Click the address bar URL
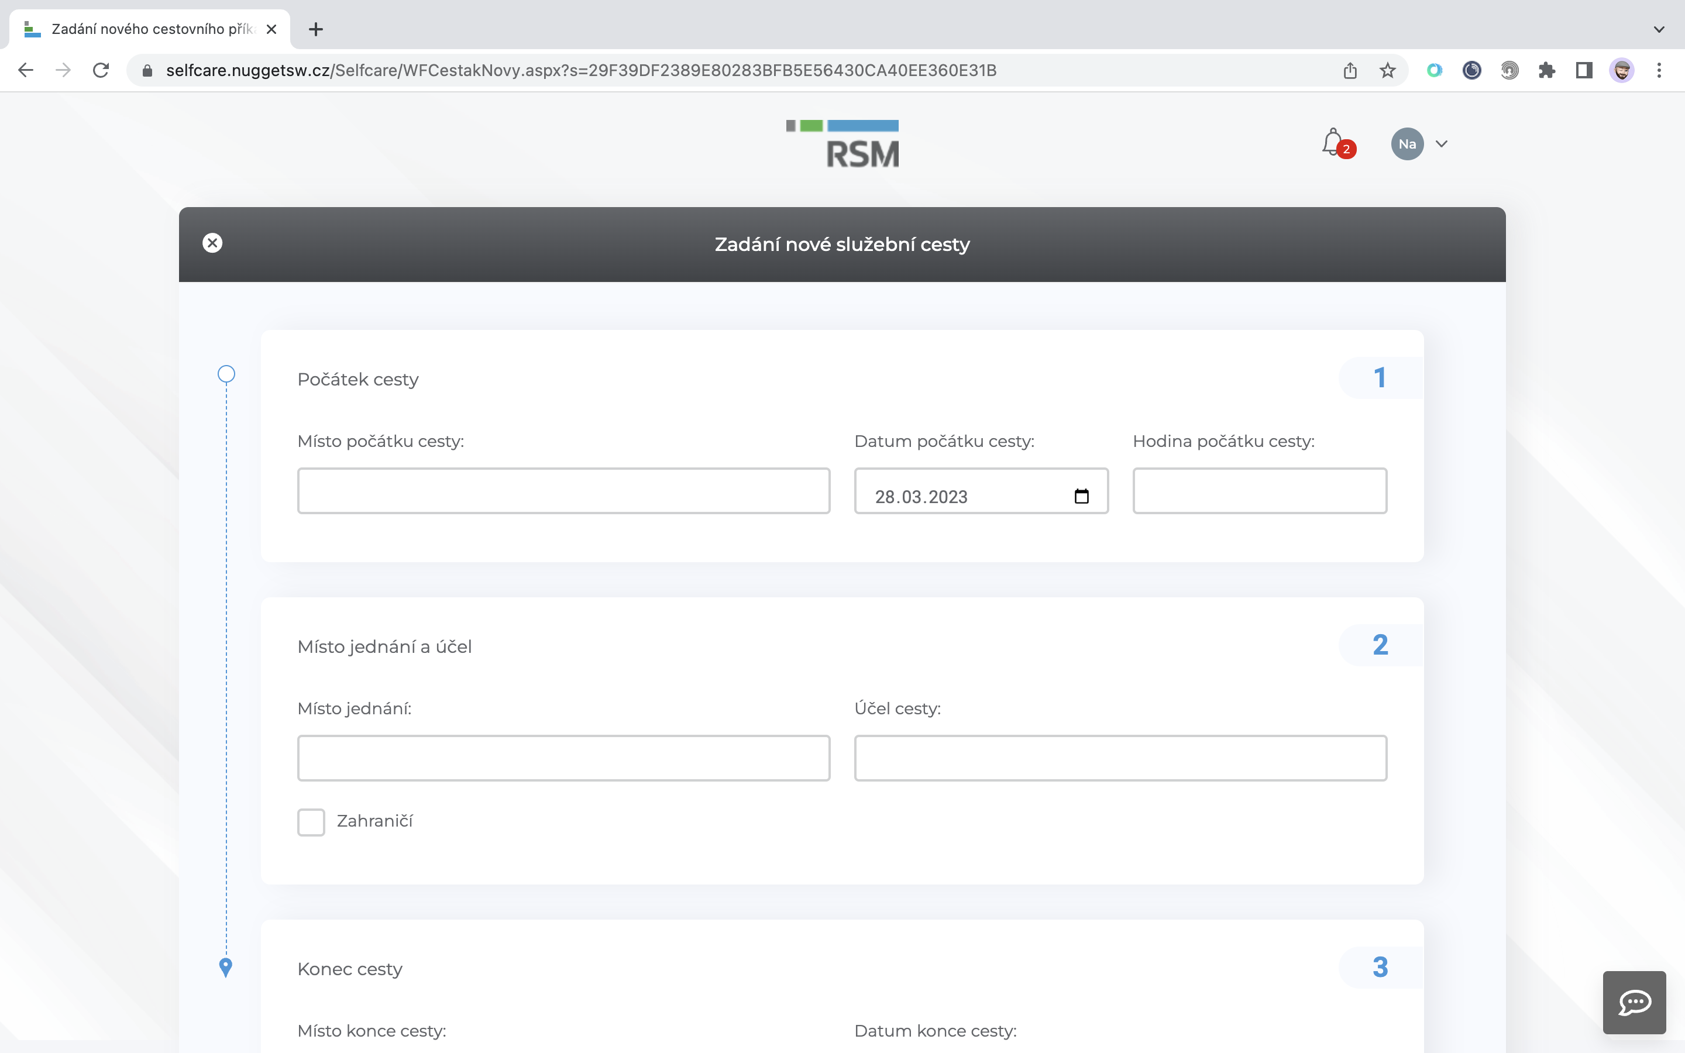This screenshot has height=1053, width=1685. click(582, 70)
